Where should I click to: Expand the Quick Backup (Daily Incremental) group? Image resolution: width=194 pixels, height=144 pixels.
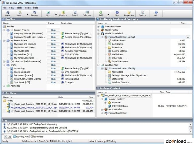pos(4,61)
